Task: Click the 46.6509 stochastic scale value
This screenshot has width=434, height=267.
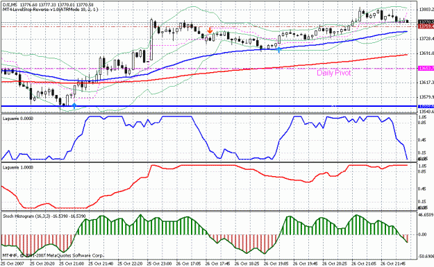Action: tap(426, 214)
